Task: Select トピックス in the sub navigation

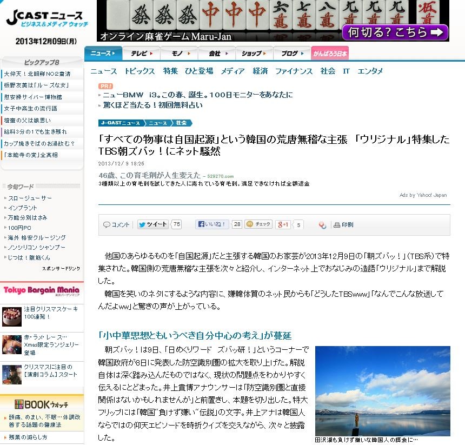Action: [139, 71]
